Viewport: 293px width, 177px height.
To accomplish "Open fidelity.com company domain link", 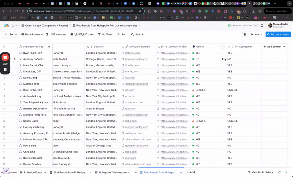I will pos(132,65).
